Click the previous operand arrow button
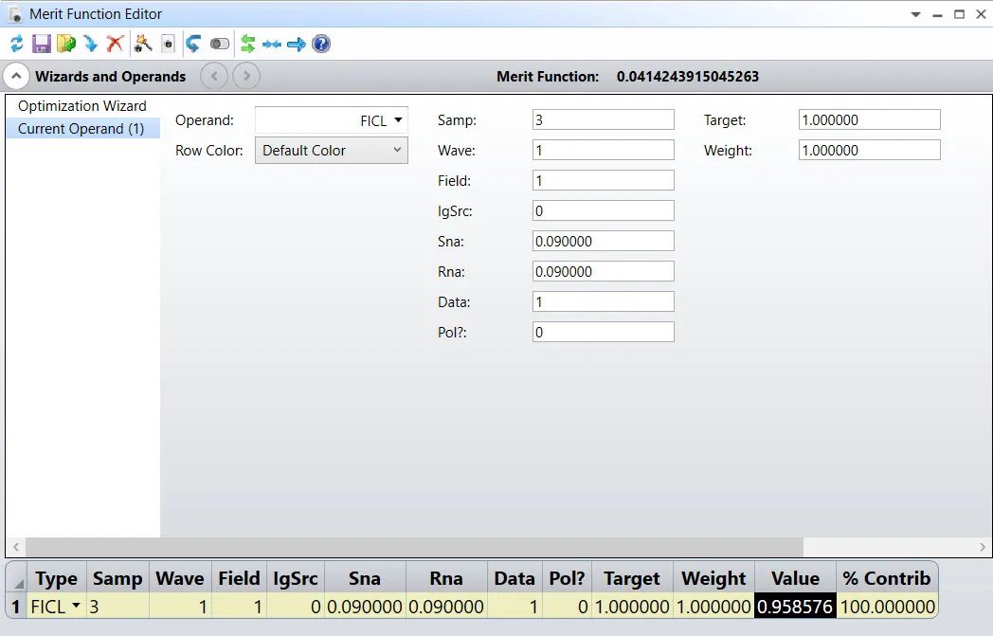Screen dimensions: 993x636 (x=214, y=76)
